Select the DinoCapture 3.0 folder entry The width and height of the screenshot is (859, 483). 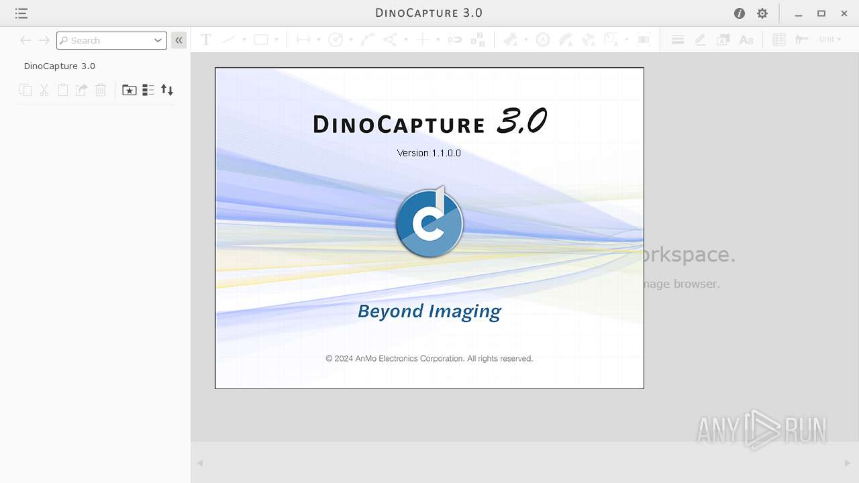60,66
